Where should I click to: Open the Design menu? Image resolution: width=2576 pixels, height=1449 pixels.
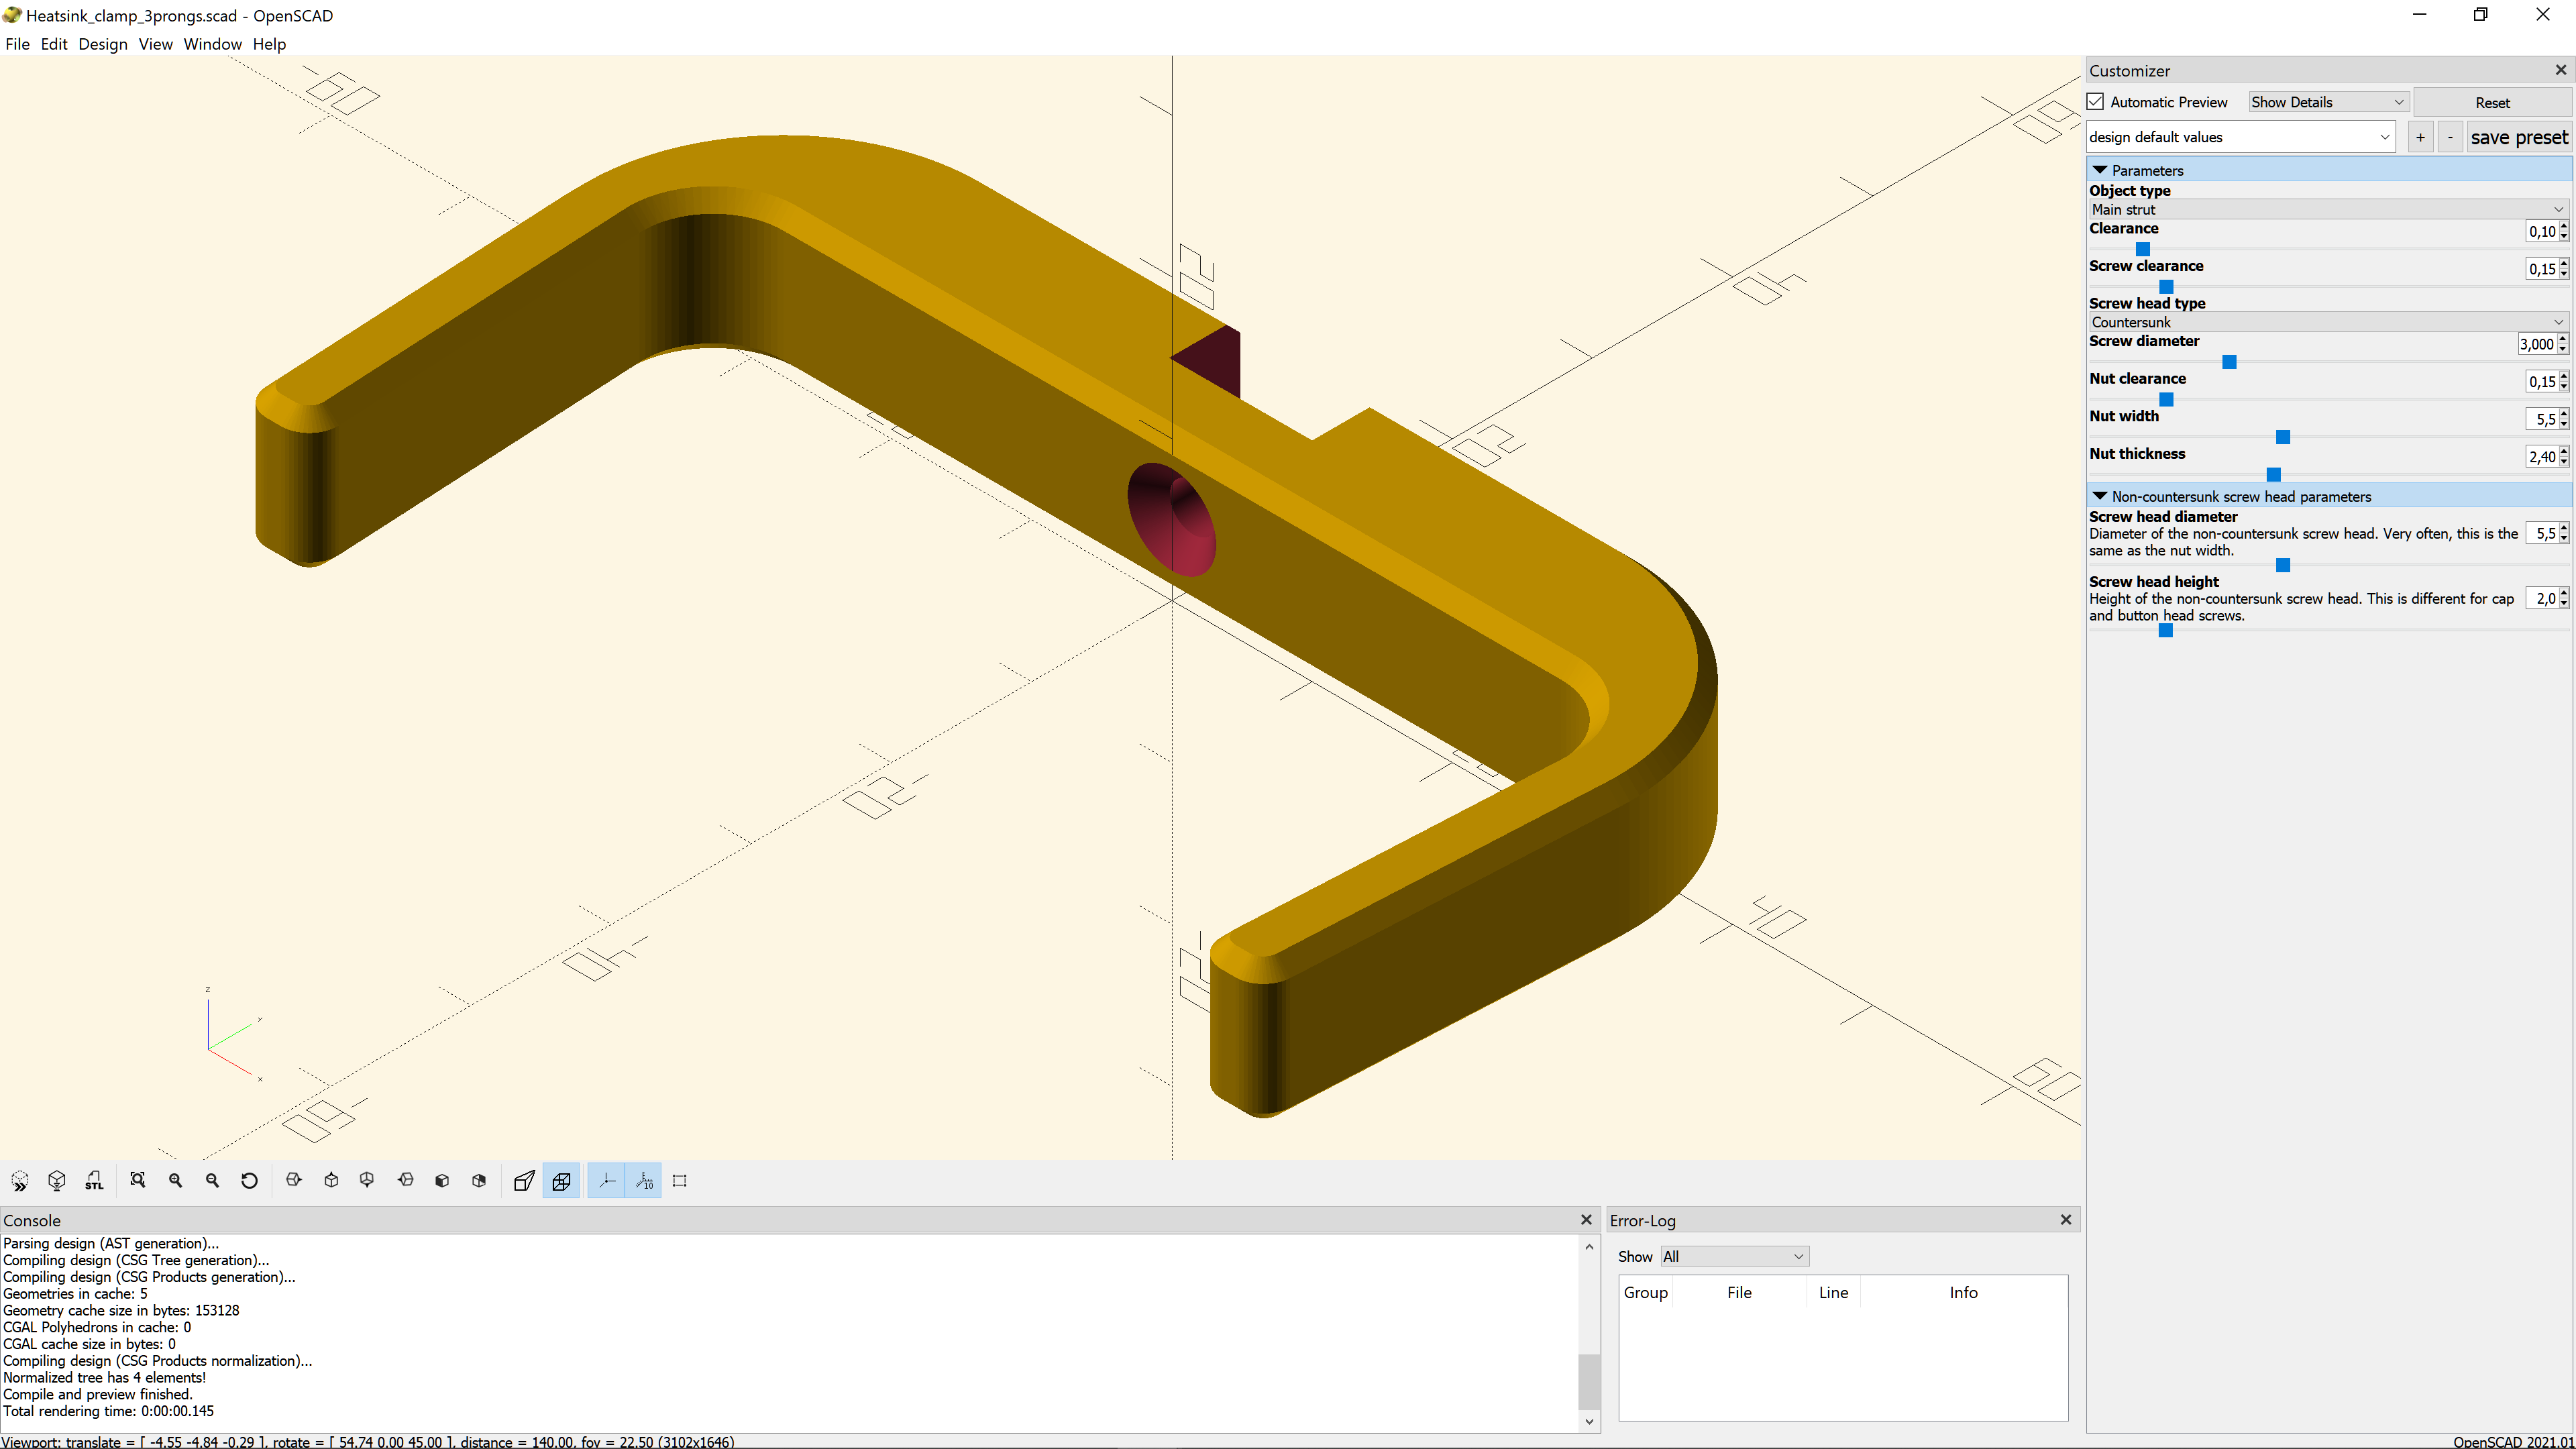(103, 44)
